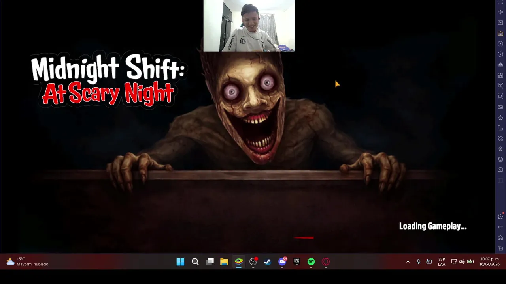Go to Android home via house icon
The image size is (506, 284).
click(x=500, y=237)
